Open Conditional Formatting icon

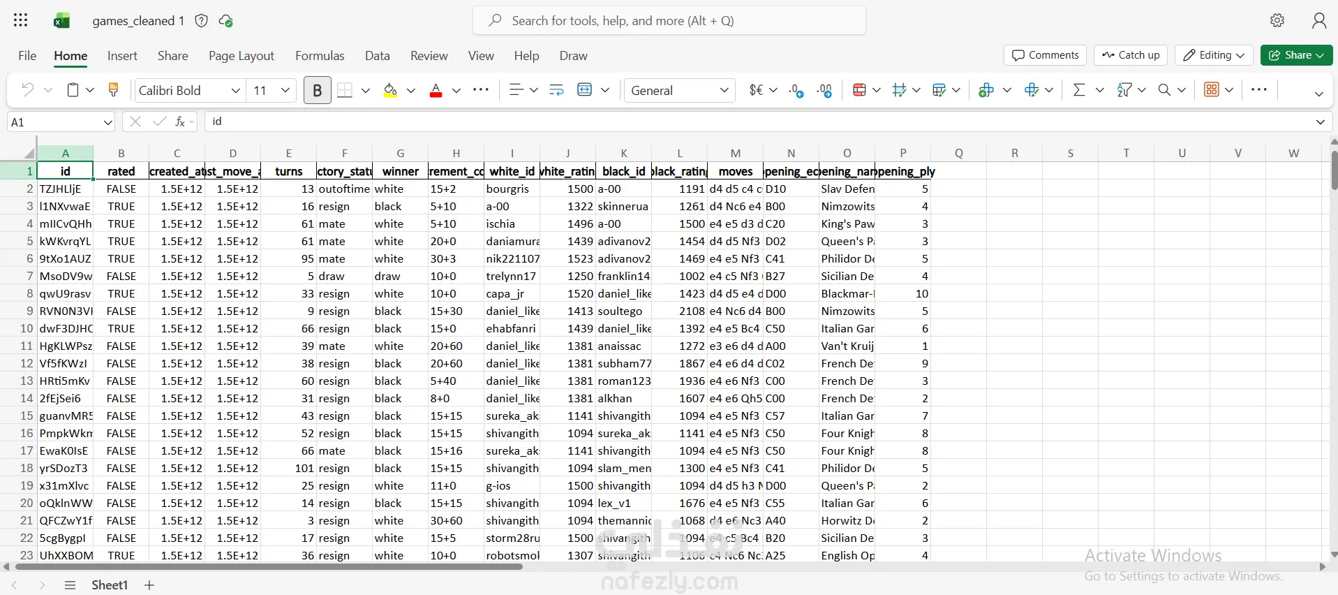(x=860, y=90)
